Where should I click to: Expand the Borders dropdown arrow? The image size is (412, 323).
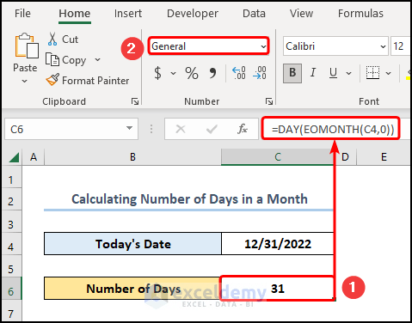[388, 73]
